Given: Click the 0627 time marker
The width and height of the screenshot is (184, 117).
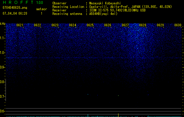Looking at the screenshot, I should 125,25.
